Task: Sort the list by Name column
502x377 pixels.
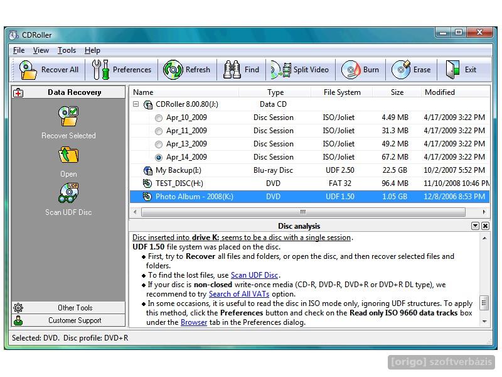Action: 184,92
